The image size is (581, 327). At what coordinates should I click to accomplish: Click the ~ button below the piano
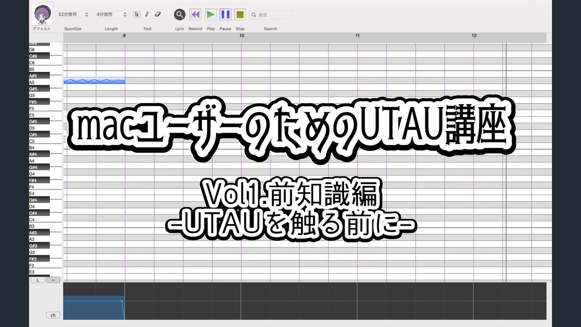[x=53, y=280]
